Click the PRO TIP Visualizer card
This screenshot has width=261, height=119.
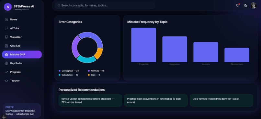pyautogui.click(x=22, y=111)
